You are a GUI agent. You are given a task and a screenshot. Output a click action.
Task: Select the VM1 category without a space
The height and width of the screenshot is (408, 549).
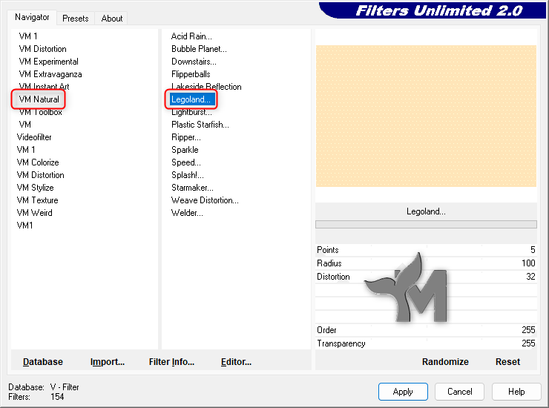pyautogui.click(x=24, y=226)
